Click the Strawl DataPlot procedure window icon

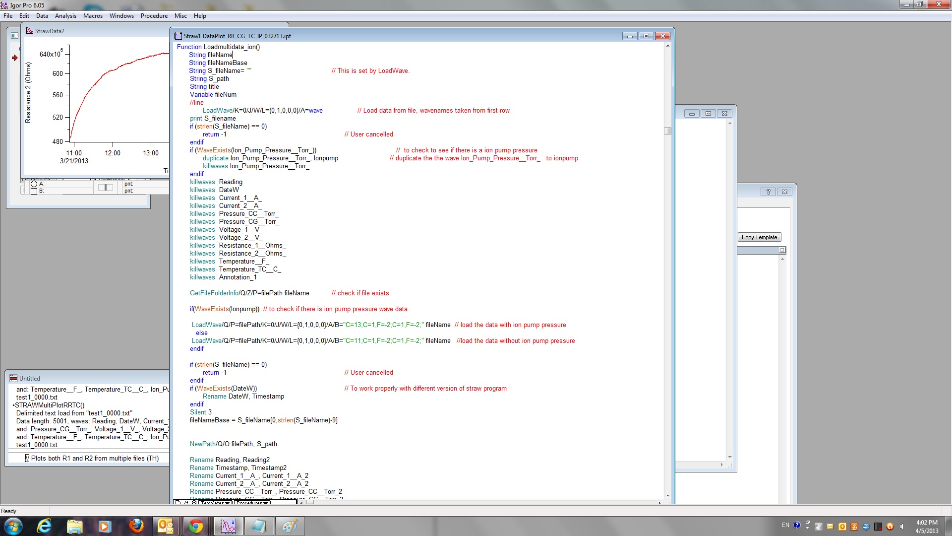click(178, 36)
